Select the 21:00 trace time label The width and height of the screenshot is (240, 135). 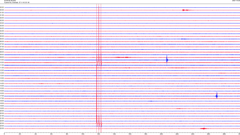(x=2, y=116)
